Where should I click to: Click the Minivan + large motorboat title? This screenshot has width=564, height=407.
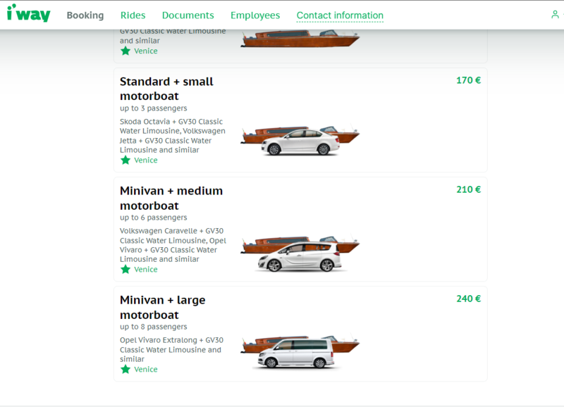(x=162, y=308)
